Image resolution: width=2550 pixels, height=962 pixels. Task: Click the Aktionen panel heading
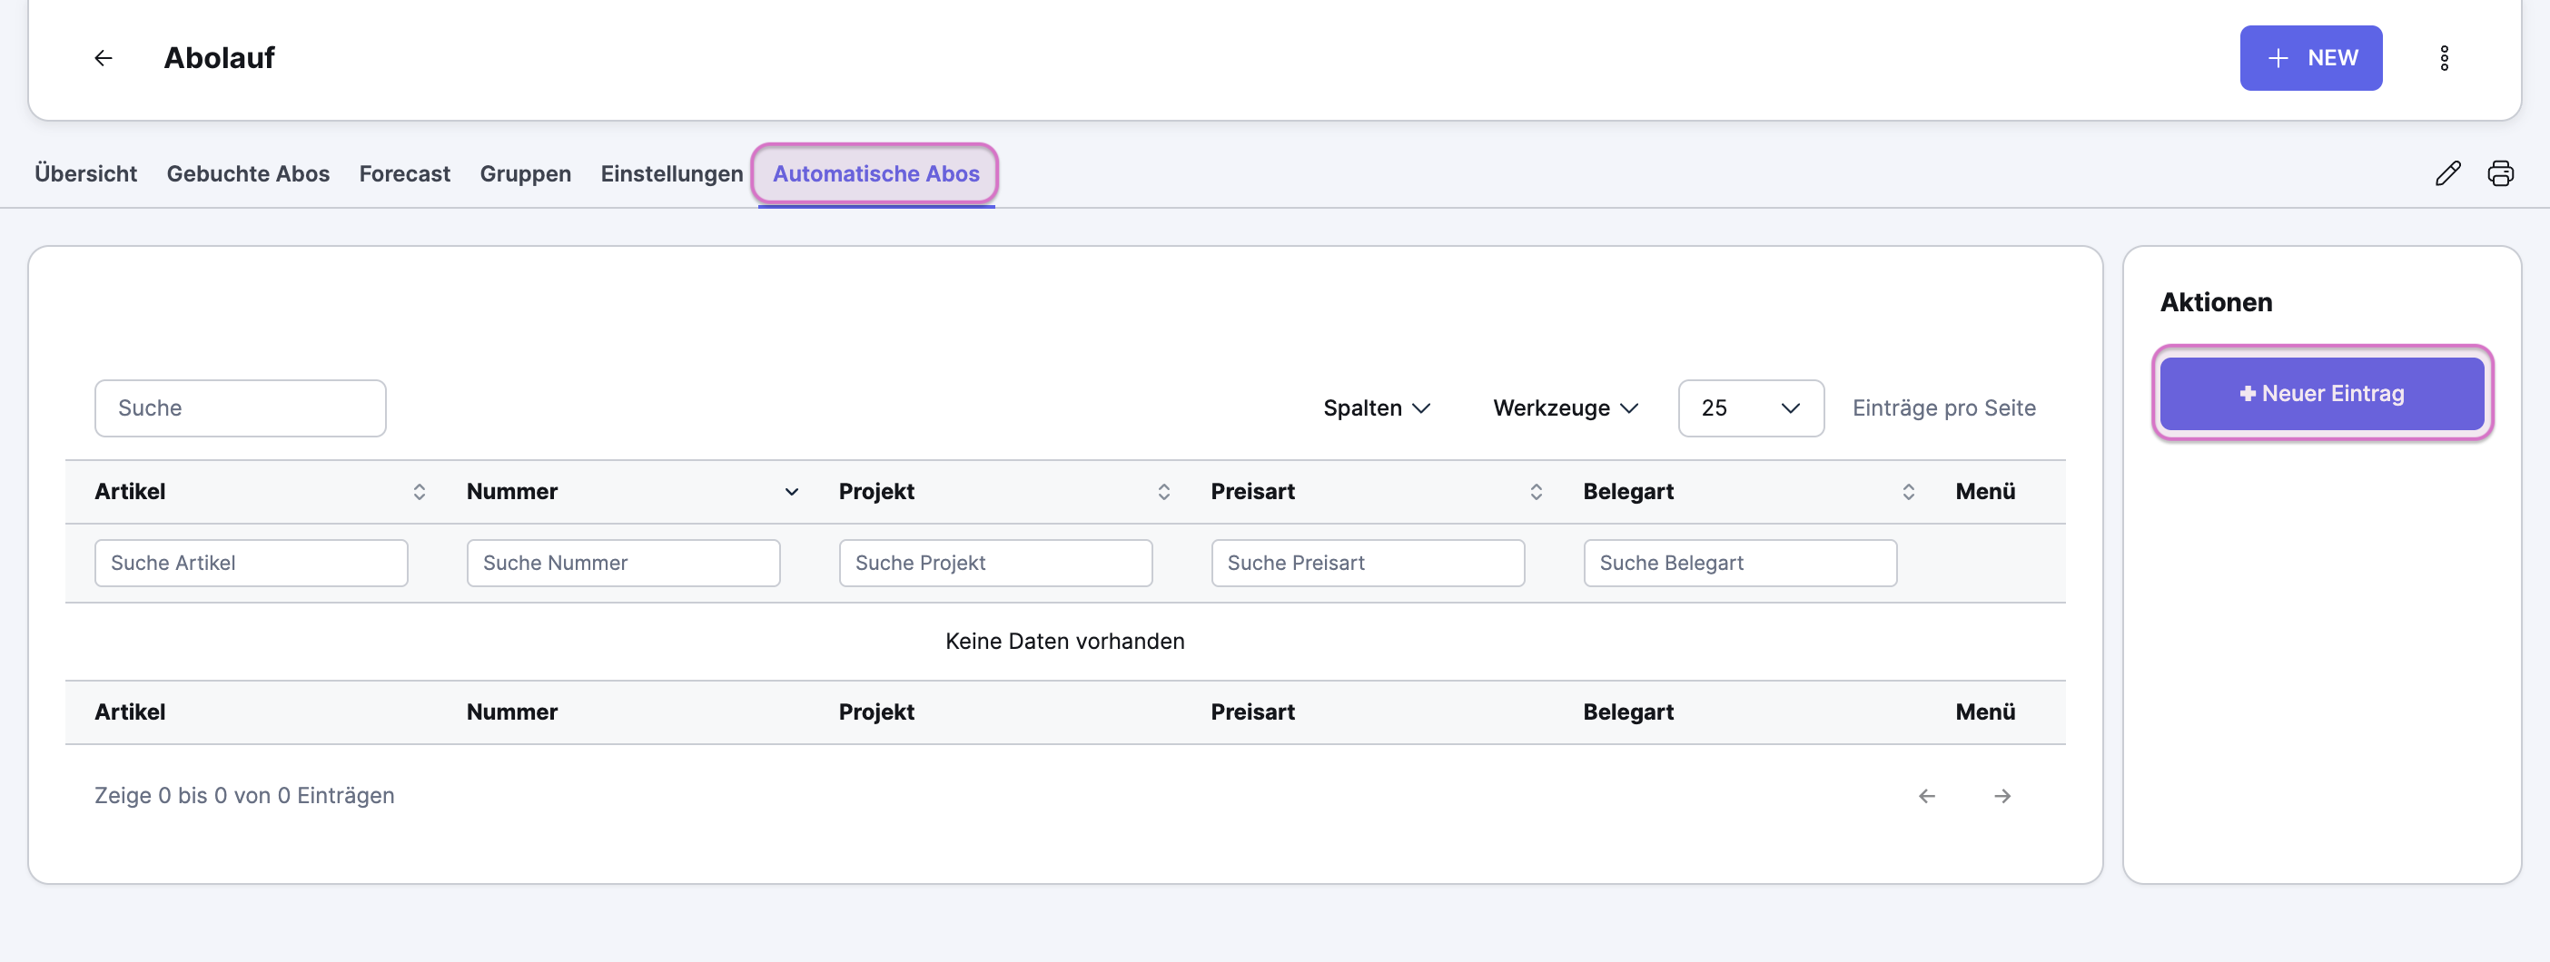click(2216, 303)
